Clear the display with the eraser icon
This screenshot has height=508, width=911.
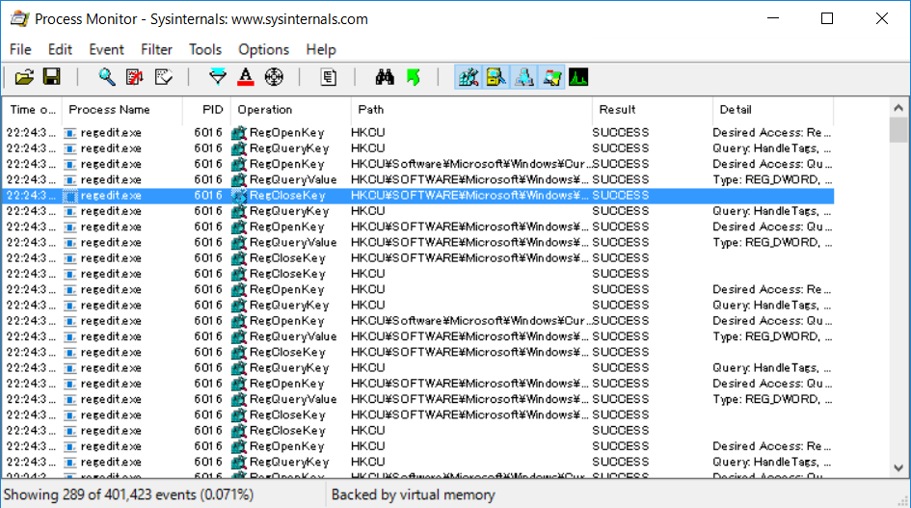pos(163,77)
